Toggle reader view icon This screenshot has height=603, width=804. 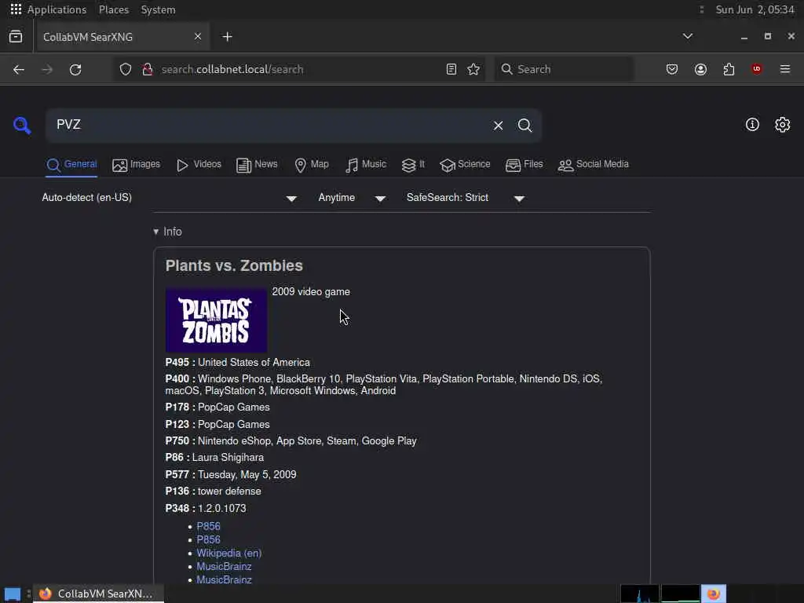click(x=451, y=69)
